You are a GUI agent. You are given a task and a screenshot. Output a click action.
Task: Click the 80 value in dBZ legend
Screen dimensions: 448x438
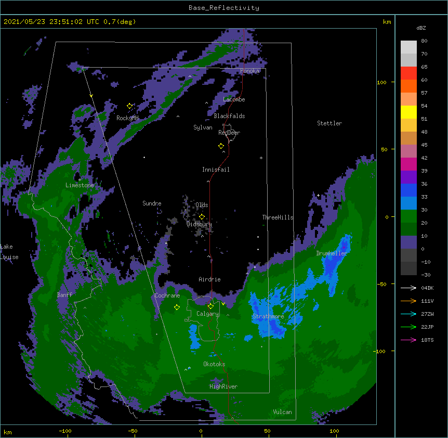pos(424,41)
